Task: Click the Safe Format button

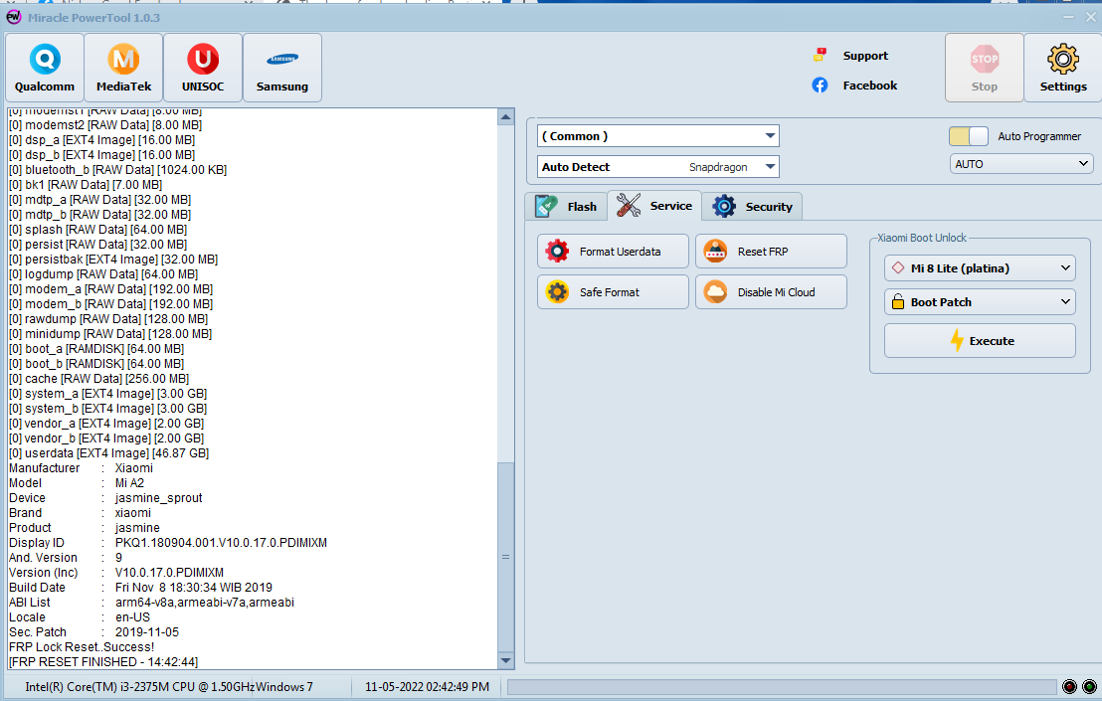Action: pos(613,292)
